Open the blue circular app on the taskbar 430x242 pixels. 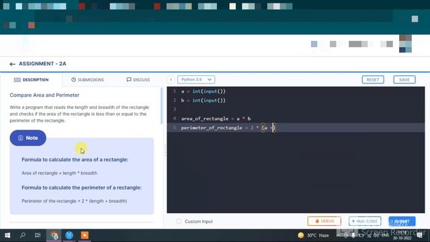tap(69, 235)
